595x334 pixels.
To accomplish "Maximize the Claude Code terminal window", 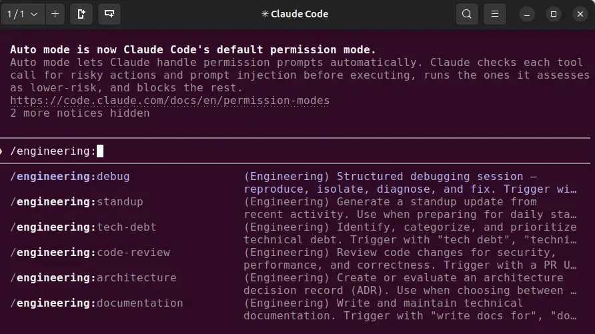I will click(x=554, y=15).
